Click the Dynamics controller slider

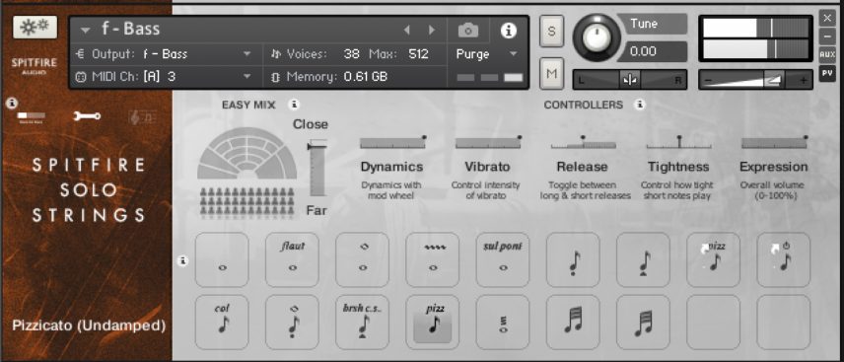tap(393, 142)
